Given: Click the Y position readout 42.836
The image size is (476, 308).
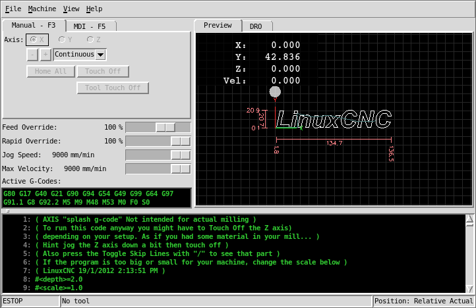Looking at the screenshot, I should point(282,57).
